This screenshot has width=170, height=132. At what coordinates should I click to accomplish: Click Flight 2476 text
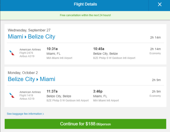(x=26, y=53)
